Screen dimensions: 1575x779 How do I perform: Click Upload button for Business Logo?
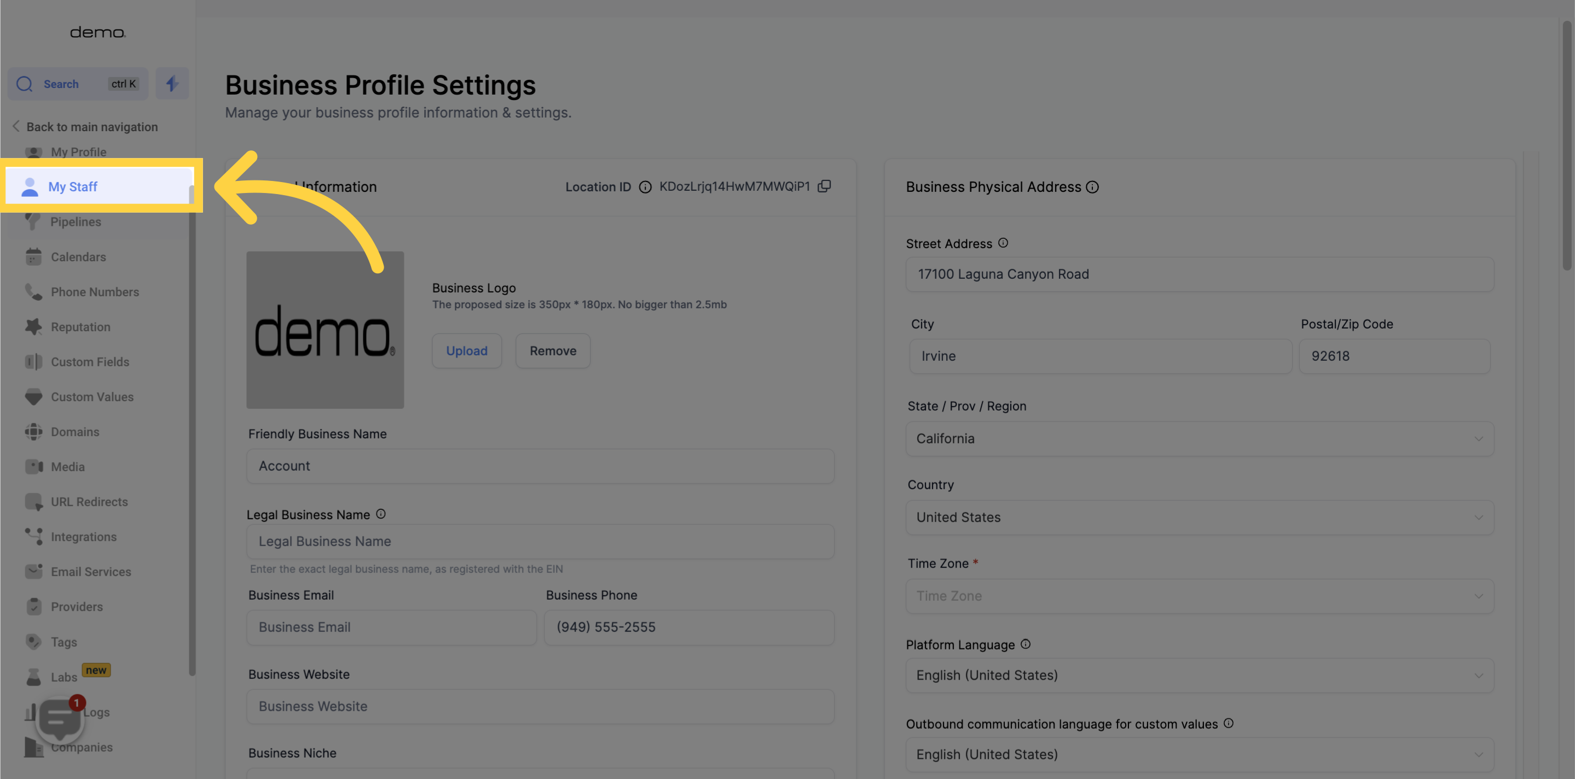[x=466, y=349]
